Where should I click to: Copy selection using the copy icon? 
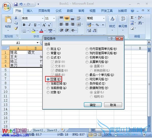[16, 23]
